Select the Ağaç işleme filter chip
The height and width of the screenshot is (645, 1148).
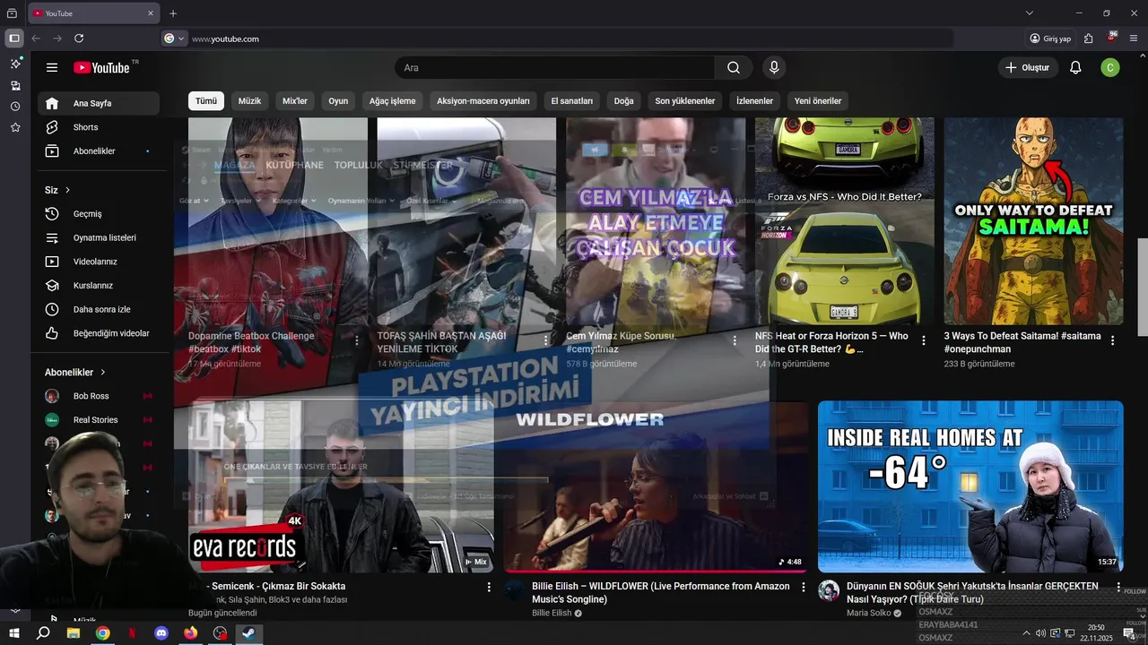point(392,101)
